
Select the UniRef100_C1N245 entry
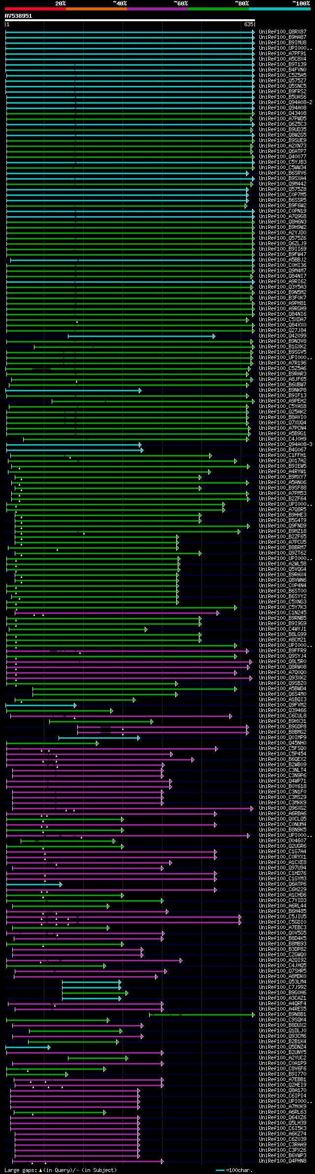pyautogui.click(x=283, y=613)
